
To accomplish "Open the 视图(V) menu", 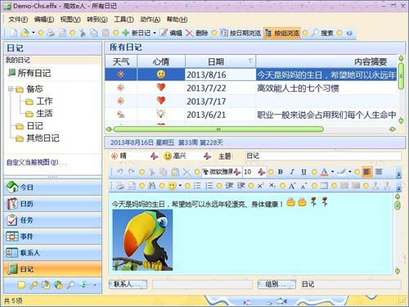I will coord(70,20).
